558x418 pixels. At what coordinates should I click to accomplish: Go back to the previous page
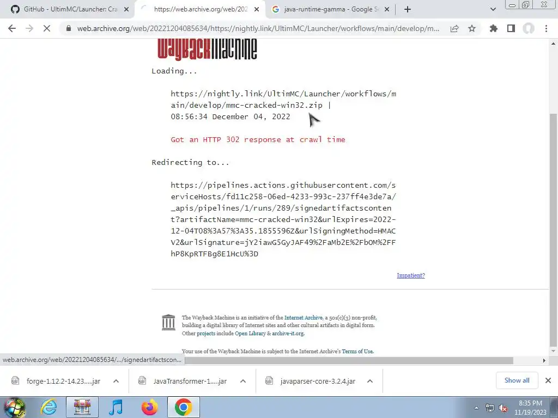[12, 28]
